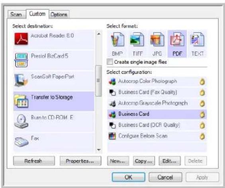Select the TIFF format icon
The width and height of the screenshot is (225, 188).
point(137,39)
